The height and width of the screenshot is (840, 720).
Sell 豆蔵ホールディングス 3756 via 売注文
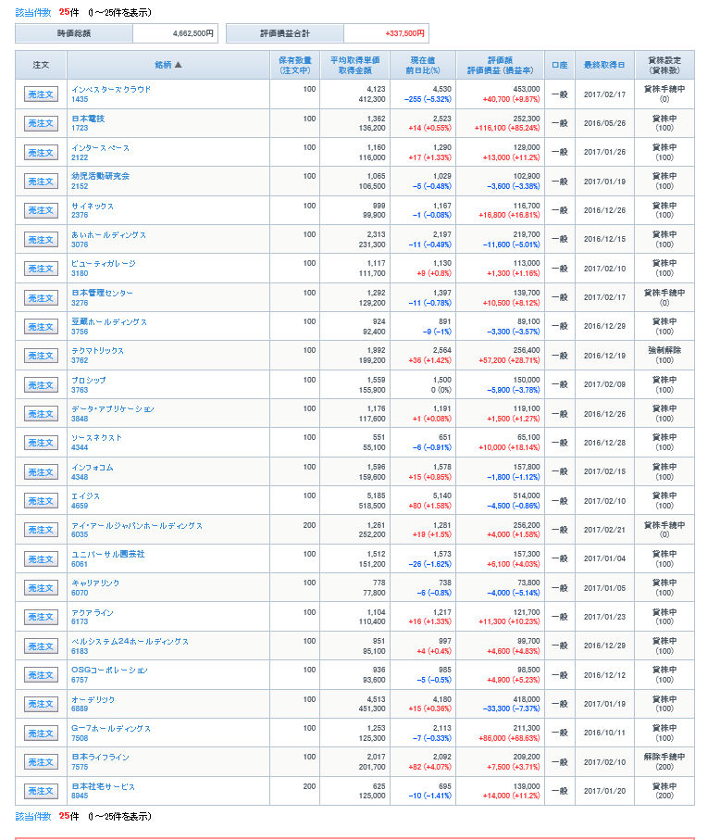tap(42, 327)
